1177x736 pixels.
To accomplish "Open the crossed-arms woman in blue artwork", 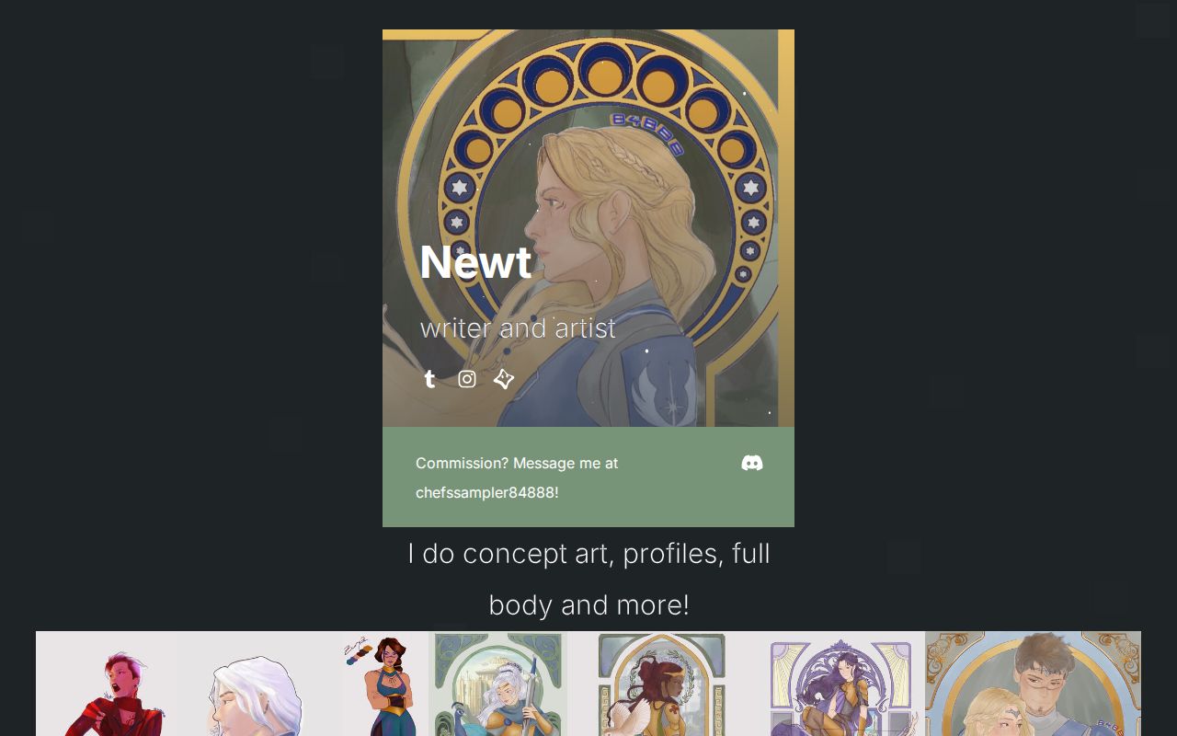I will click(386, 684).
